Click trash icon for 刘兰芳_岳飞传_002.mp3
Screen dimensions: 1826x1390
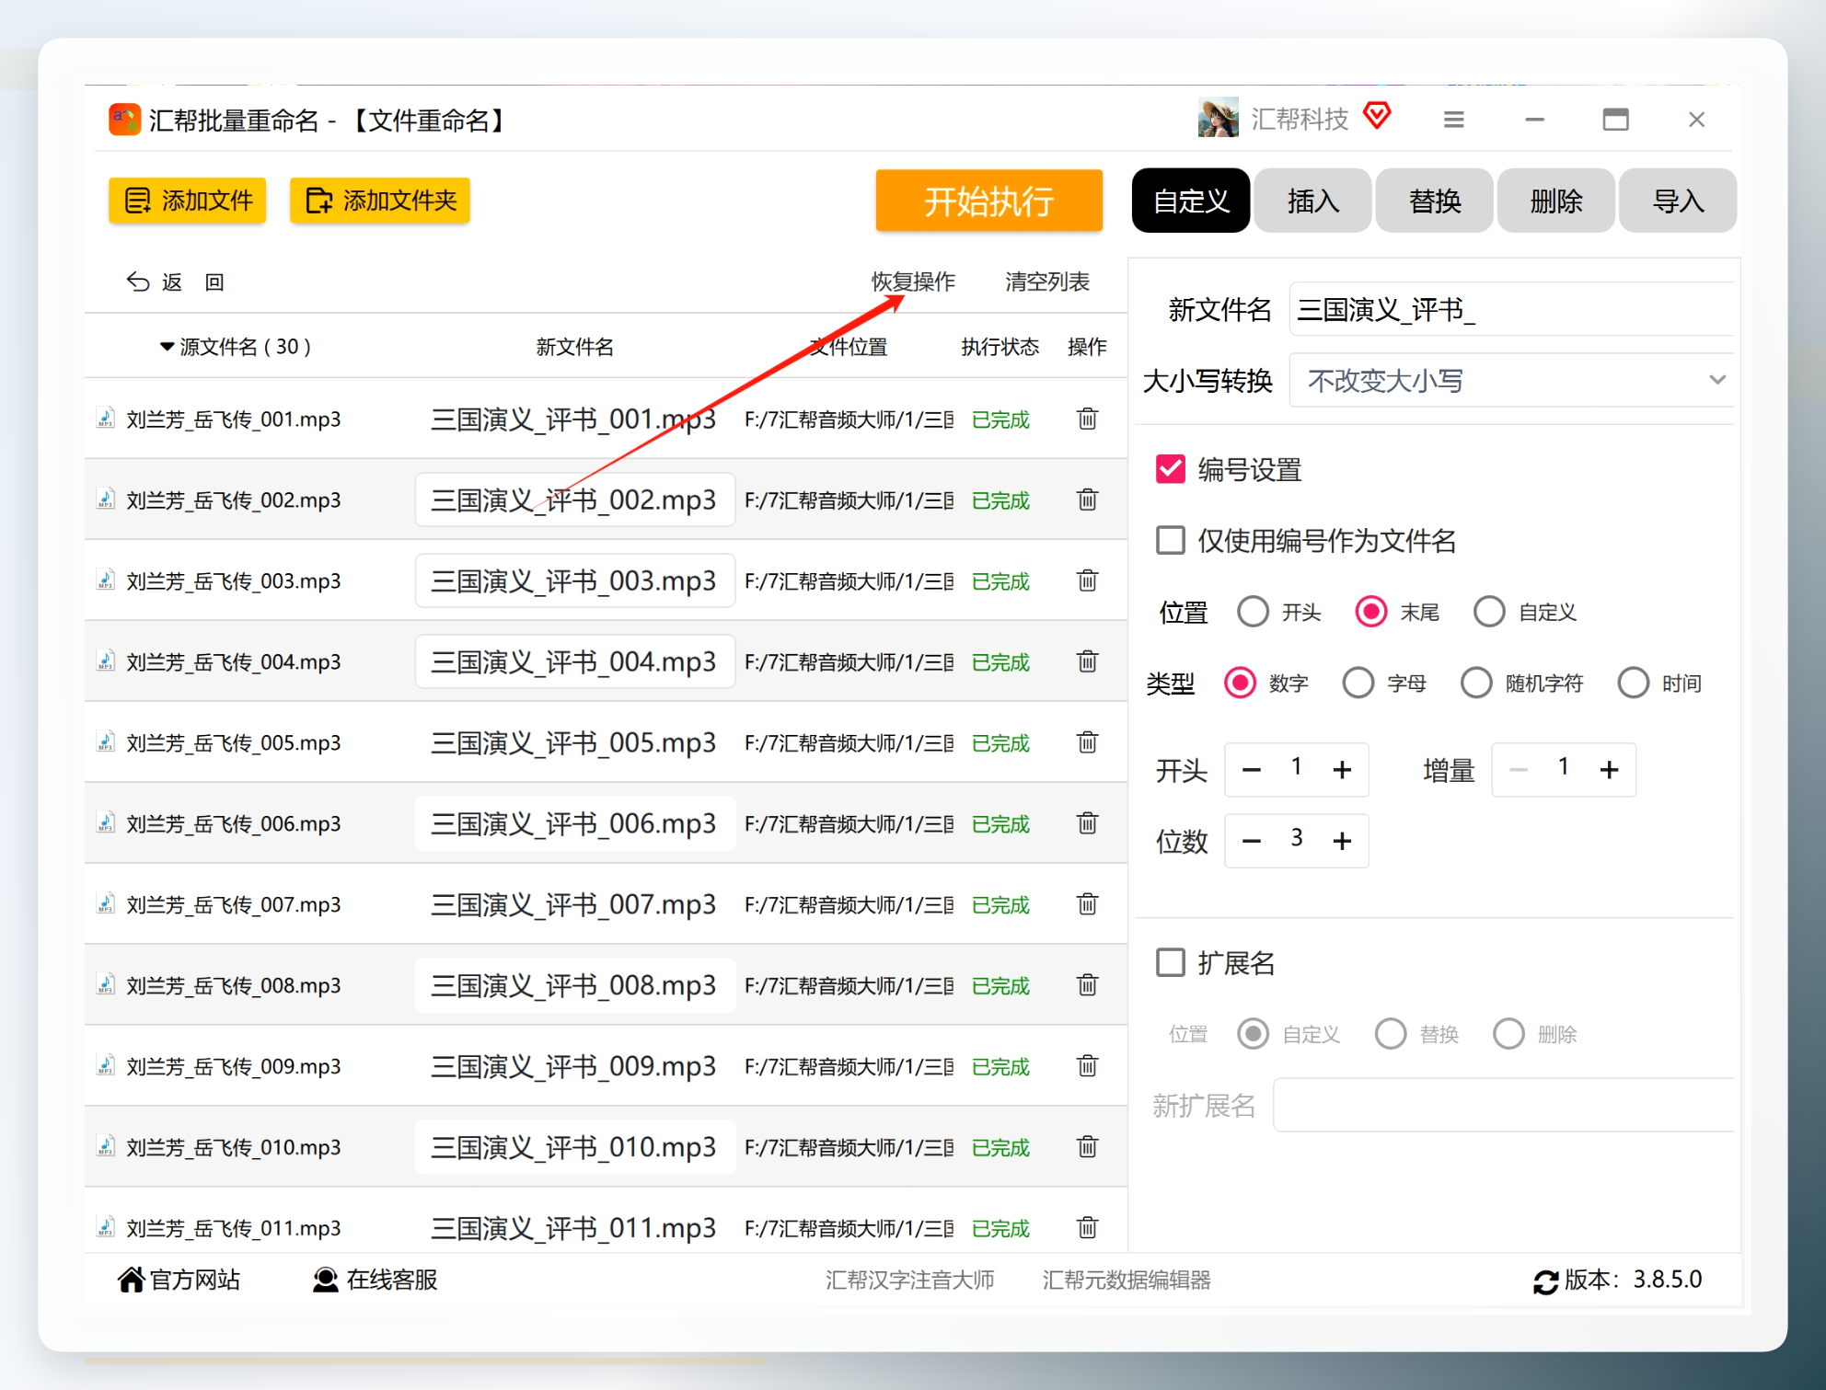pyautogui.click(x=1087, y=500)
